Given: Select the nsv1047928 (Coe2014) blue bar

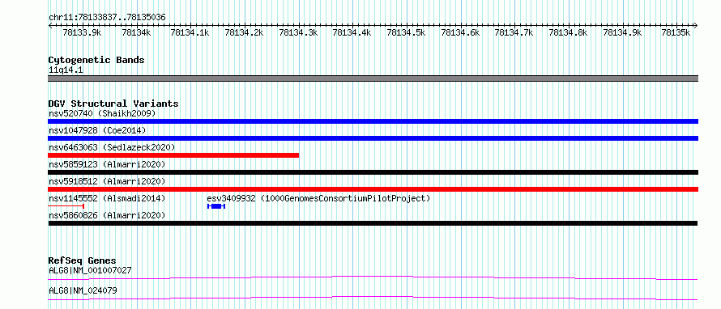Looking at the screenshot, I should click(x=373, y=138).
